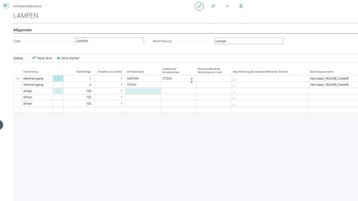Click the Reihenfolge column header
This screenshot has width=358, height=201.
tap(84, 72)
